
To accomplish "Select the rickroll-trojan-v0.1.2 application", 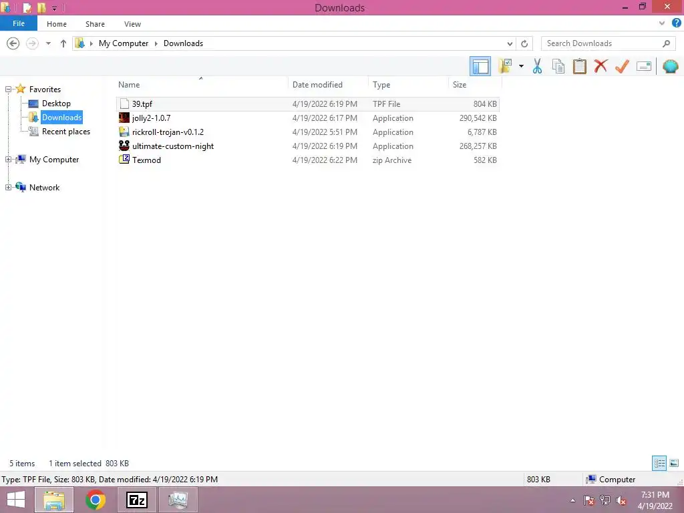I will tap(307, 132).
